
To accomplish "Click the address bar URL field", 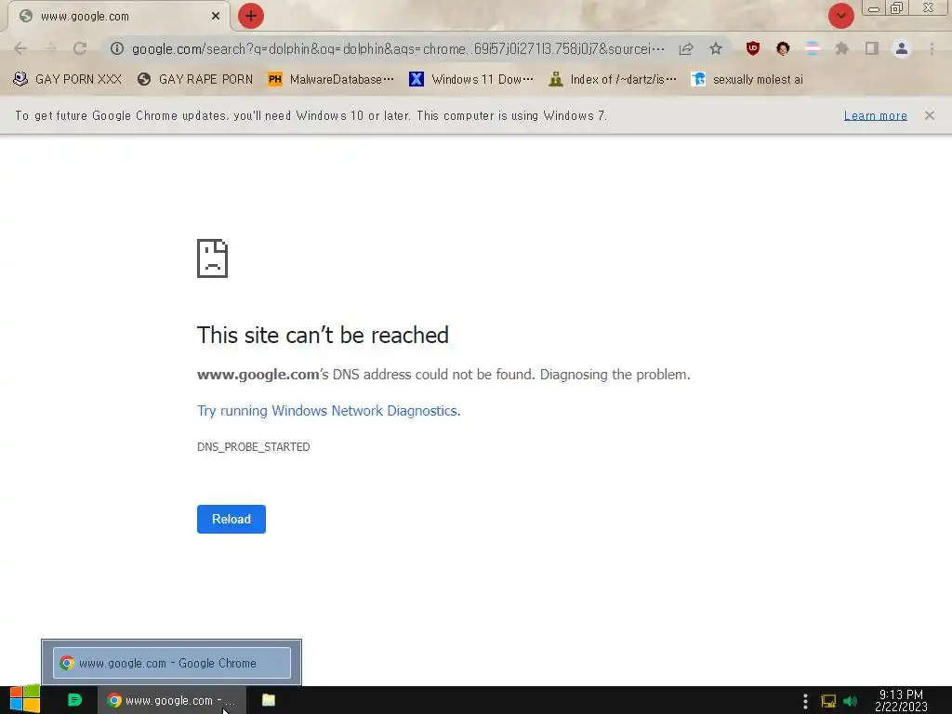I will coord(398,48).
